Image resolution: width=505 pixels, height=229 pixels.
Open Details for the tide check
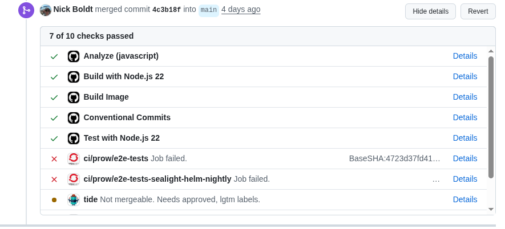pyautogui.click(x=464, y=199)
